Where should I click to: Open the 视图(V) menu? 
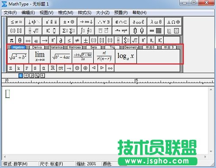(46, 13)
